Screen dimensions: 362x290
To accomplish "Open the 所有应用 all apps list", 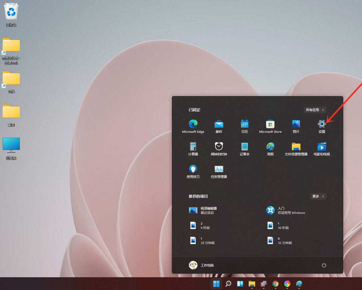I will coord(315,110).
